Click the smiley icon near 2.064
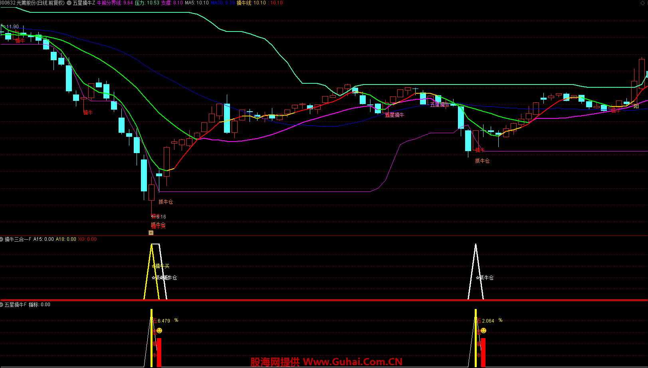The width and height of the screenshot is (648, 368). coord(484,331)
